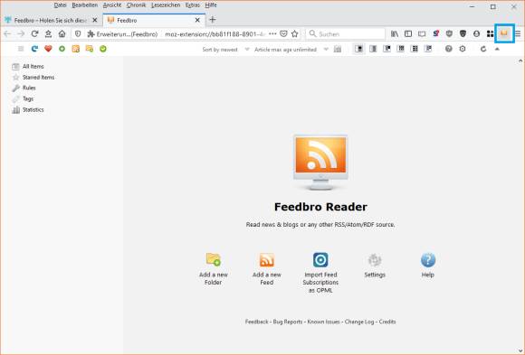Viewport: 525px width, 355px height.
Task: Click the Pocket save icon in address bar
Action: coord(283,33)
